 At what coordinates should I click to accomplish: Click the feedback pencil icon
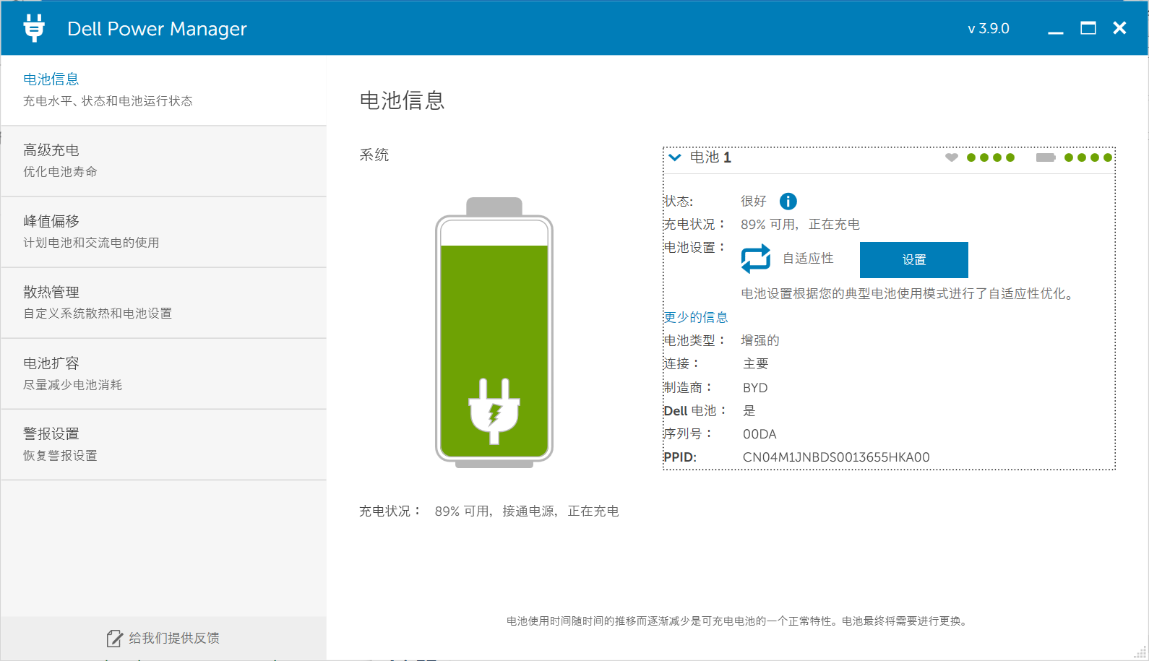coord(114,639)
